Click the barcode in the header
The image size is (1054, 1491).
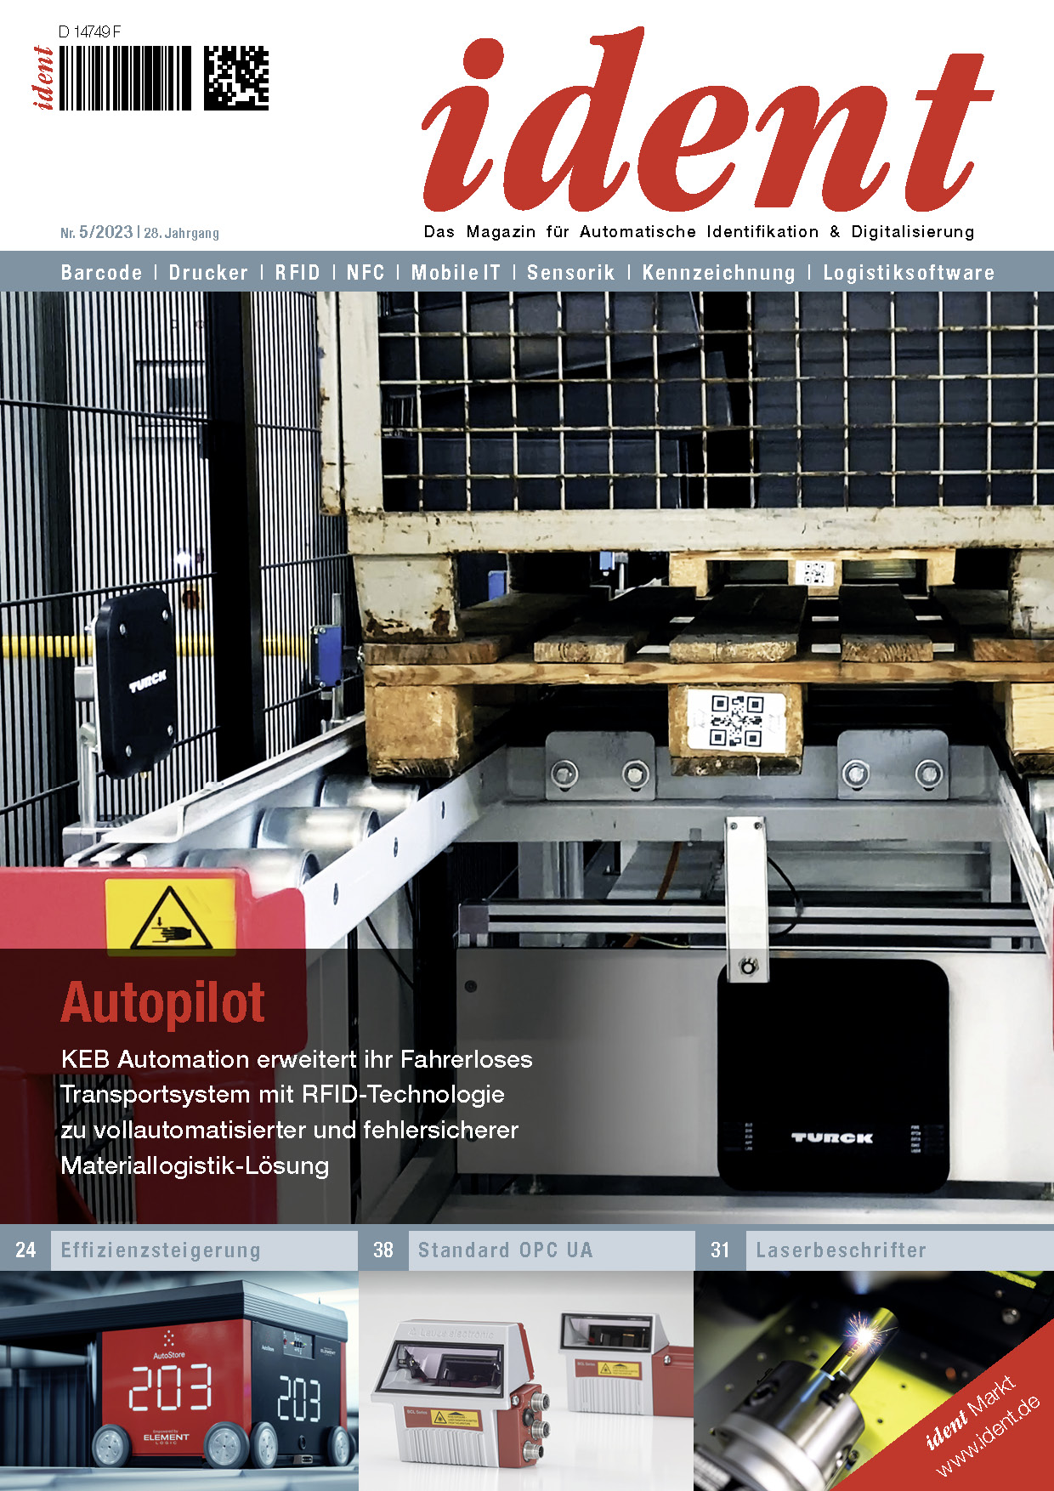coord(125,78)
